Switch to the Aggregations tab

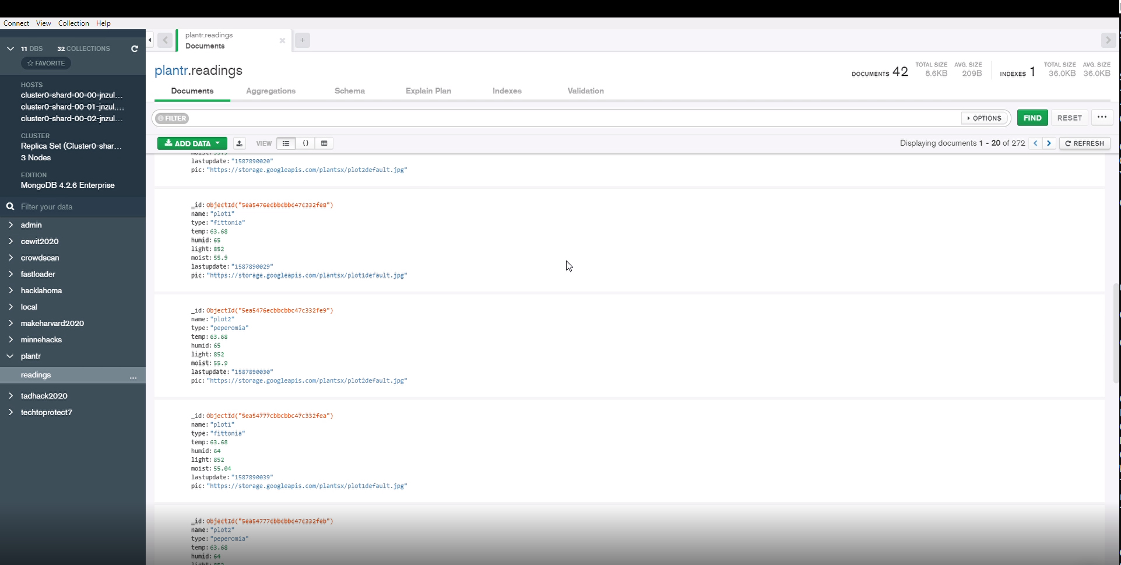270,91
